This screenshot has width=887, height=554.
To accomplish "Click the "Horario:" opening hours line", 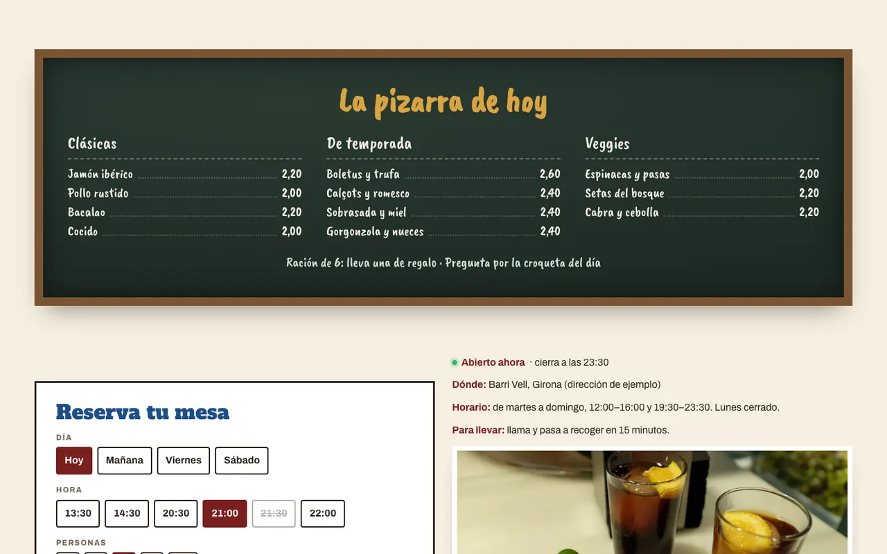I will coord(616,407).
